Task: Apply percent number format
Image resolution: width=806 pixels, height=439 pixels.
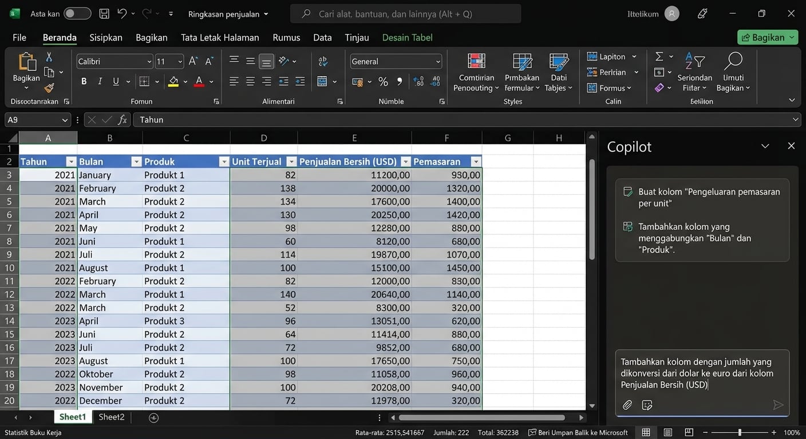Action: [x=383, y=81]
